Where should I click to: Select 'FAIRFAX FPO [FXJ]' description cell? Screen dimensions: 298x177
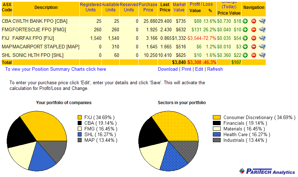46,38
